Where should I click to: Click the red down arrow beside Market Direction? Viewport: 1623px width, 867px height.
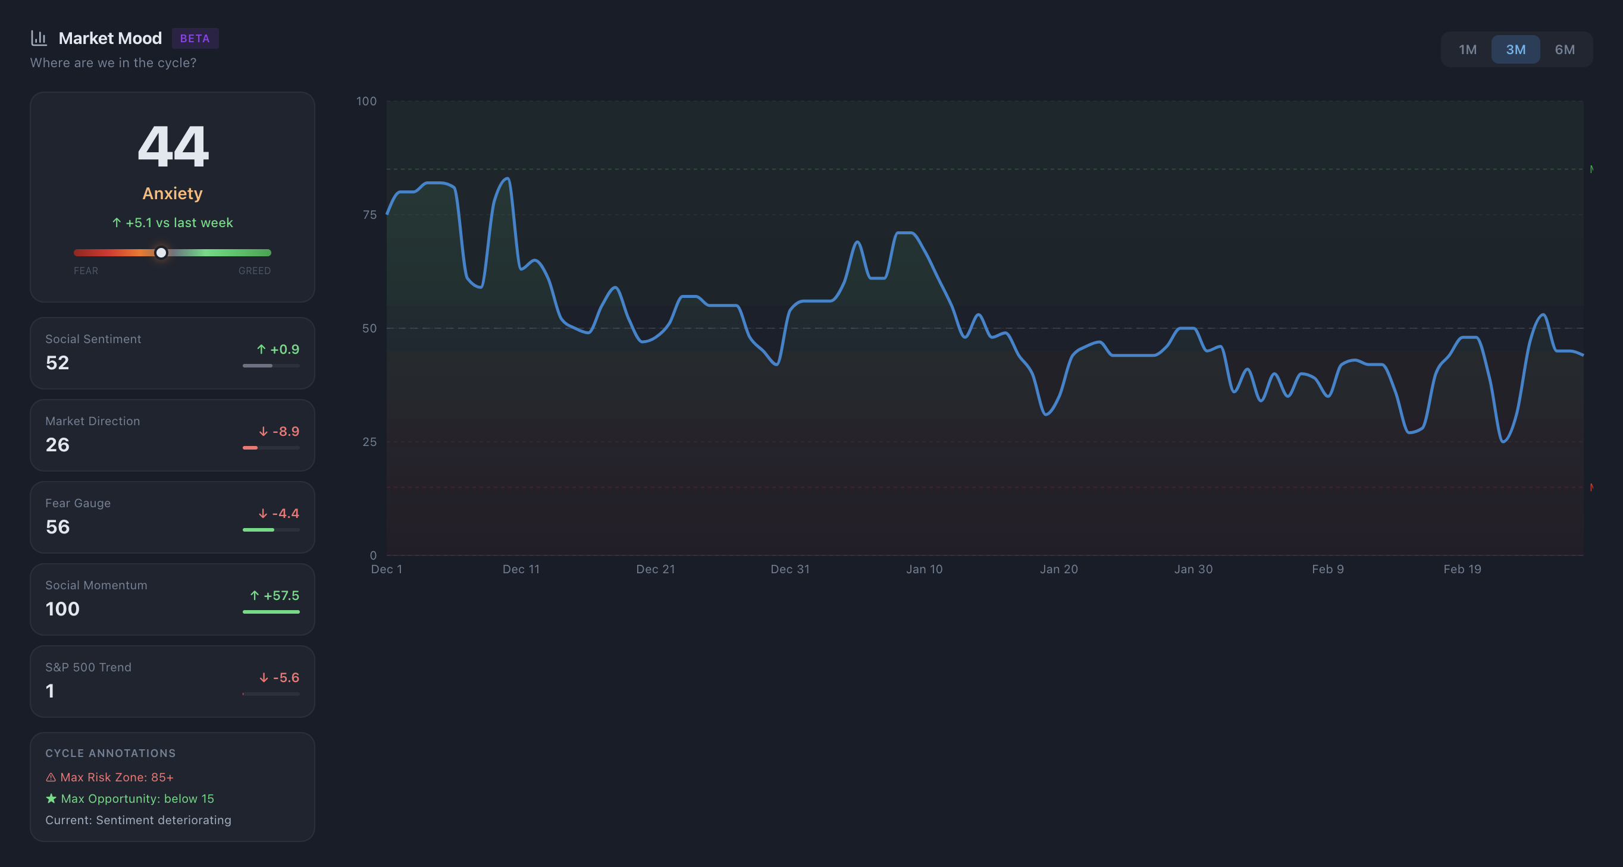click(263, 432)
